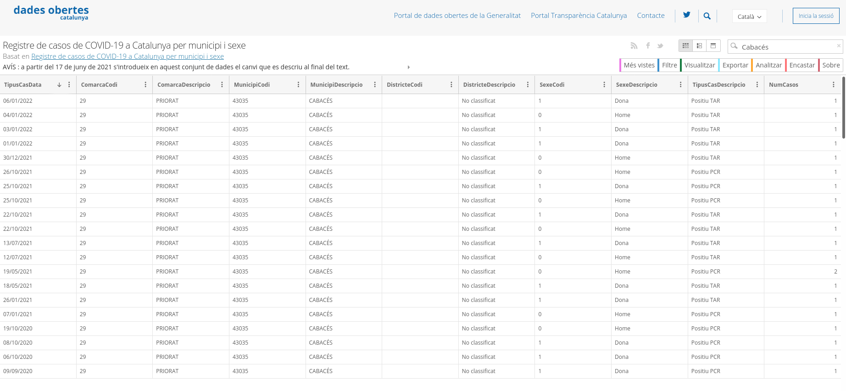The height and width of the screenshot is (391, 846).
Task: Open the Portal Transparència Catalunya link
Action: (x=579, y=16)
